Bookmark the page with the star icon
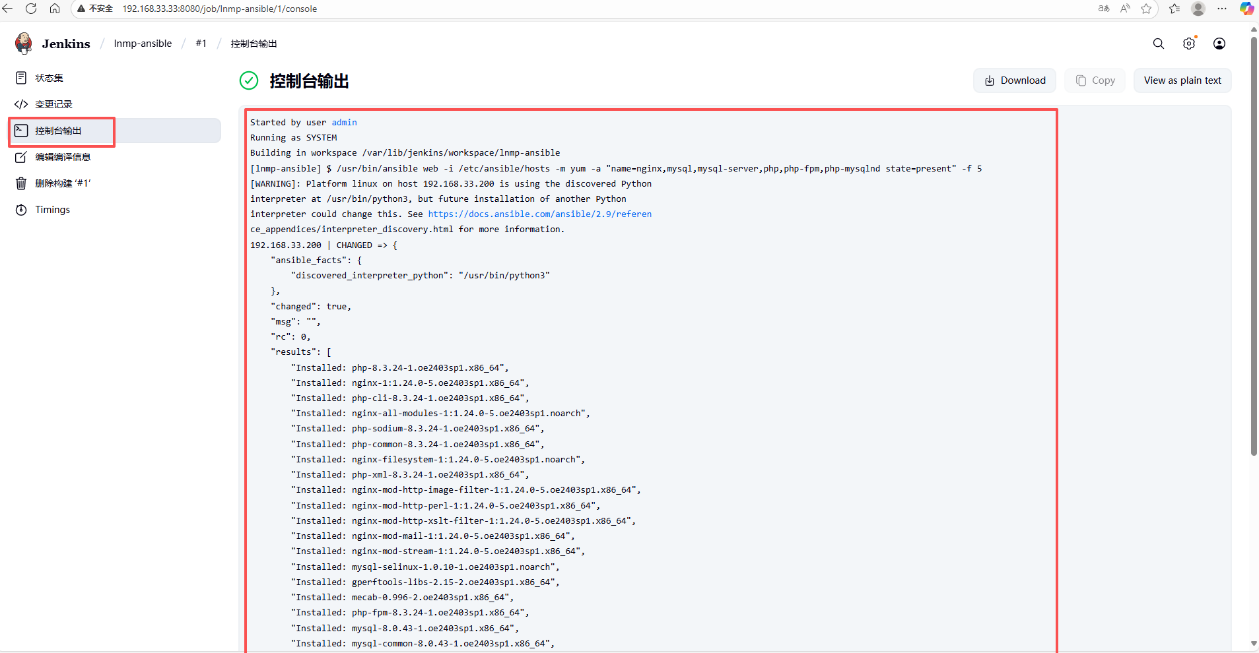This screenshot has width=1259, height=653. tap(1146, 9)
